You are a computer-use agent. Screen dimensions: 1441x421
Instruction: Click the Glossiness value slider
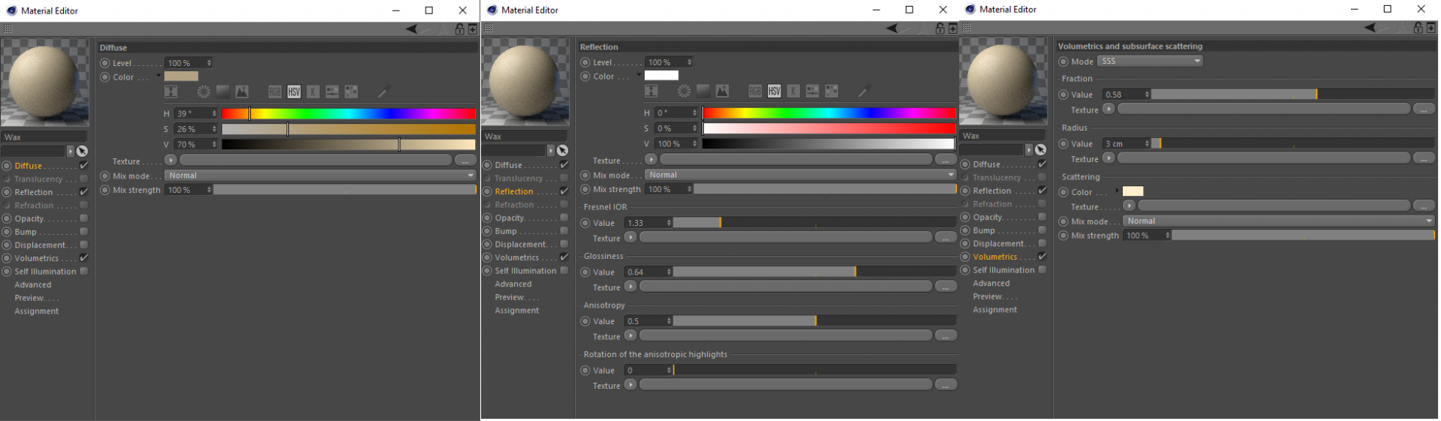coord(814,272)
